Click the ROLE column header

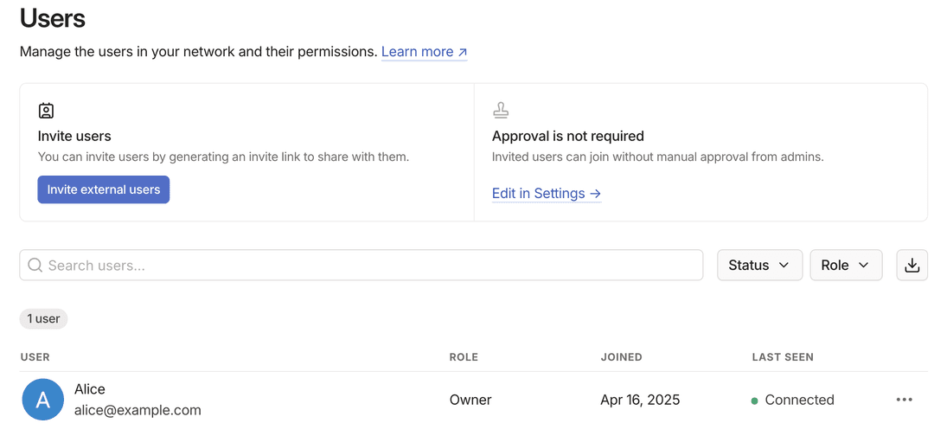(464, 357)
